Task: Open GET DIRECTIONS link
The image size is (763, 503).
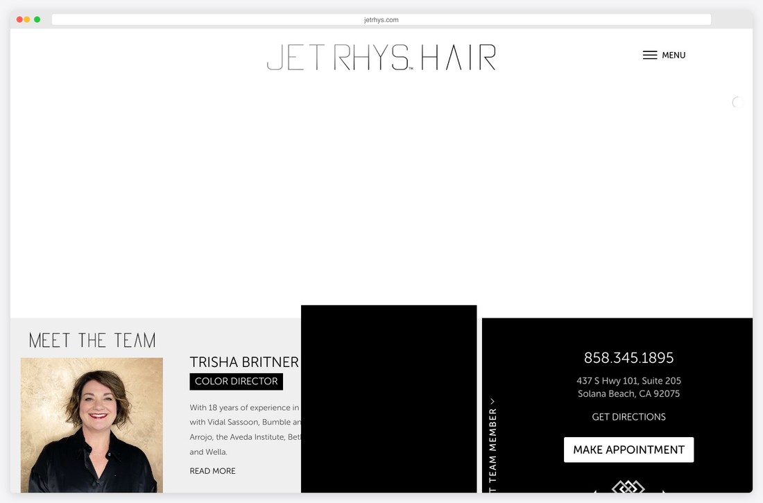Action: pyautogui.click(x=628, y=416)
